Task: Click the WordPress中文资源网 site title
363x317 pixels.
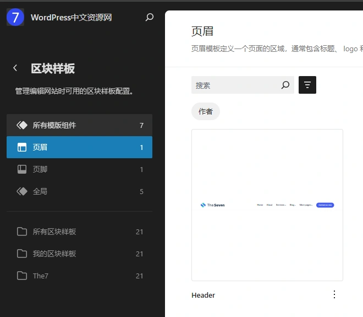Action: (71, 18)
